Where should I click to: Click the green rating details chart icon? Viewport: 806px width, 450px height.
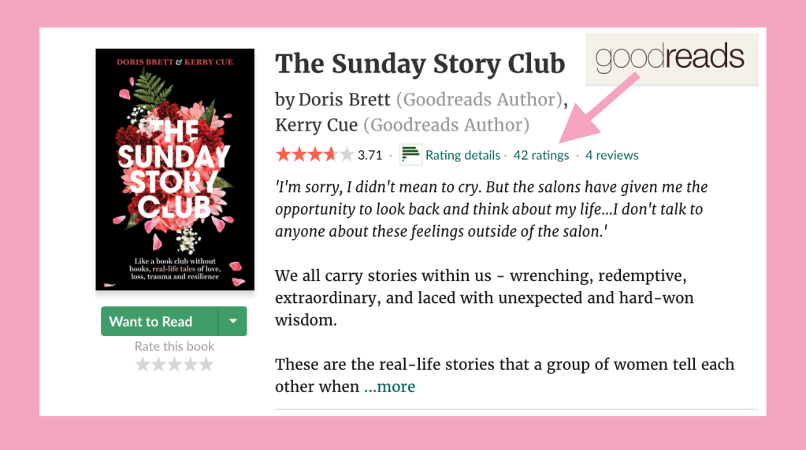pyautogui.click(x=410, y=155)
